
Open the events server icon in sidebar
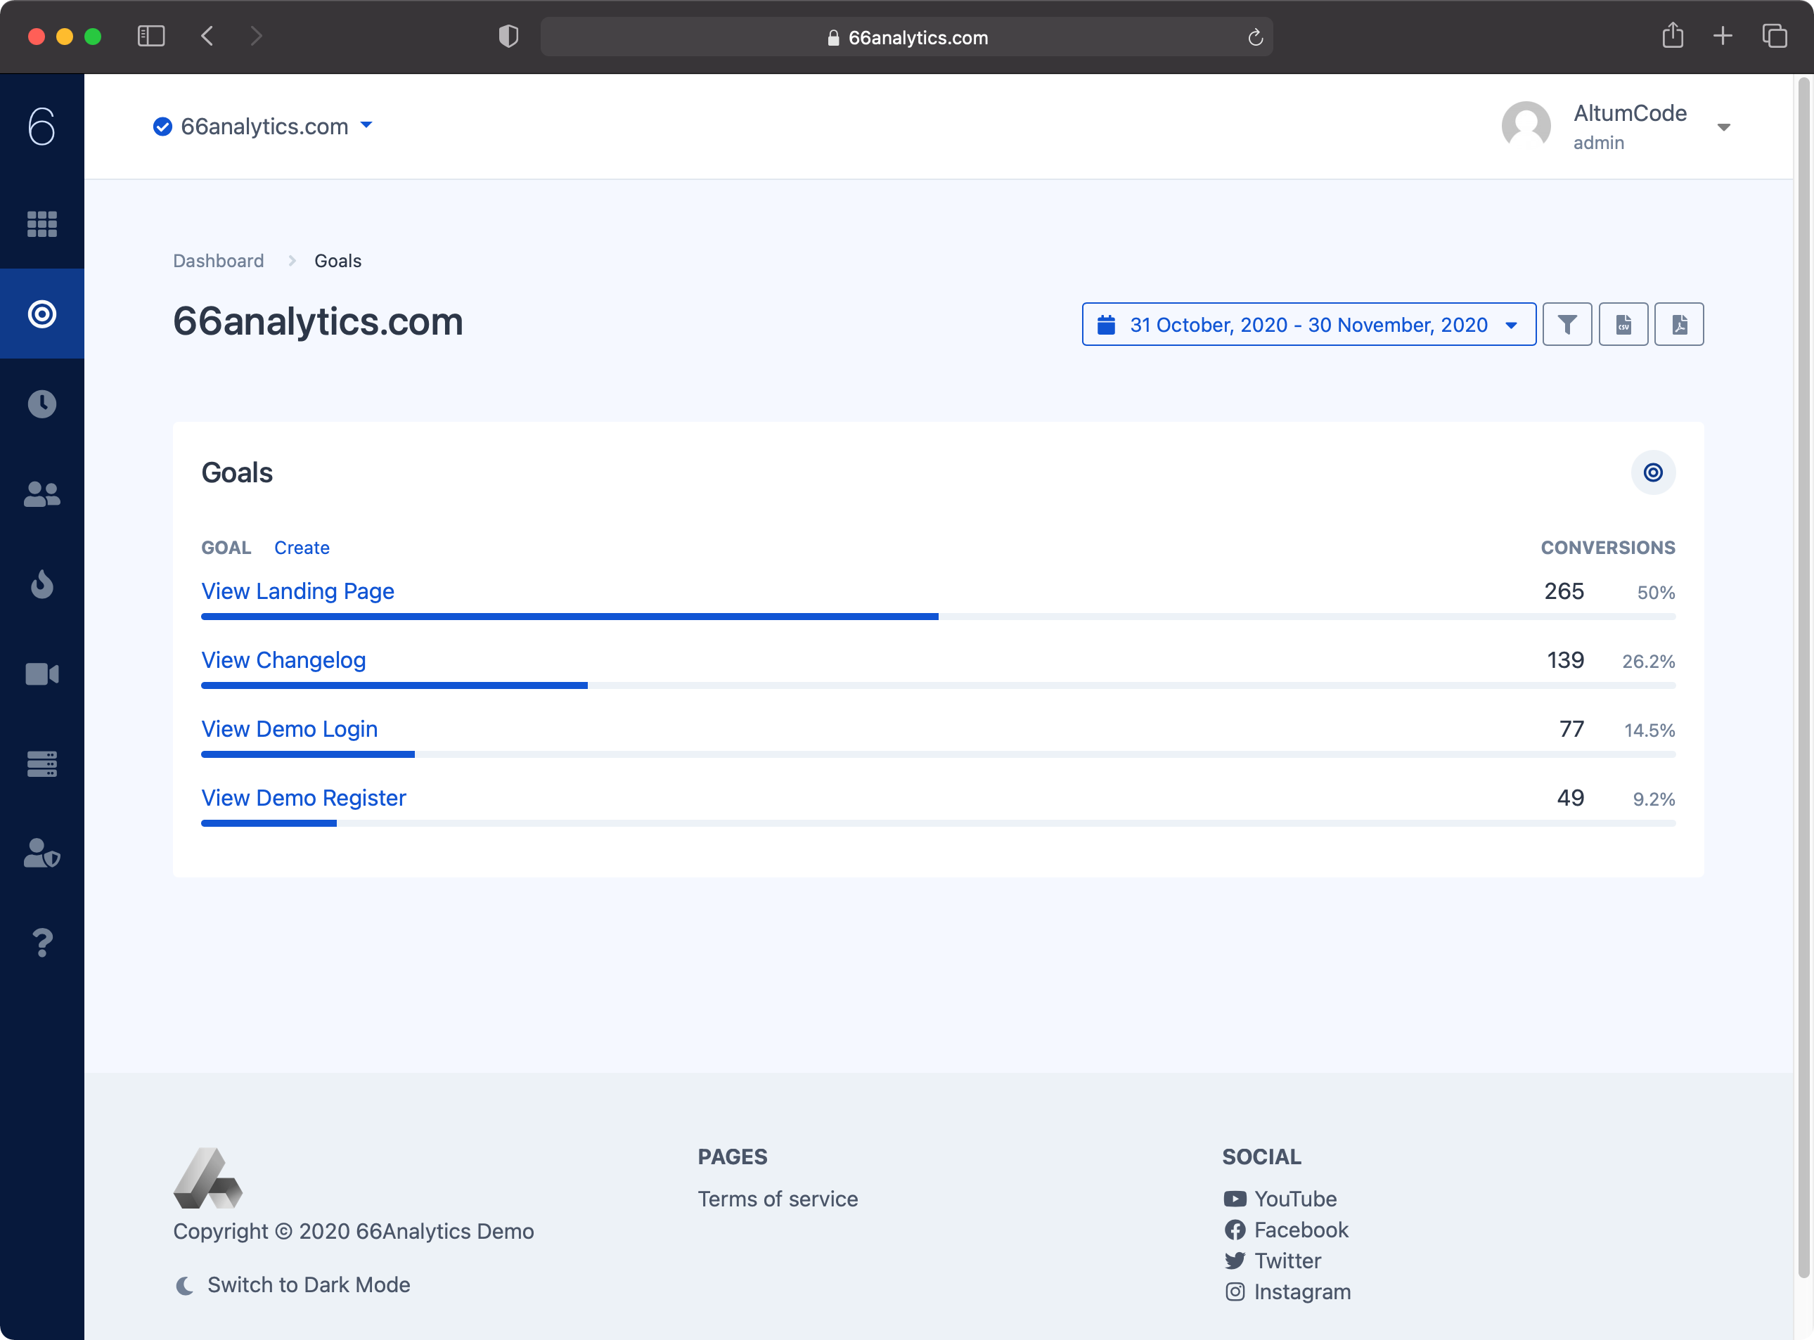point(41,764)
